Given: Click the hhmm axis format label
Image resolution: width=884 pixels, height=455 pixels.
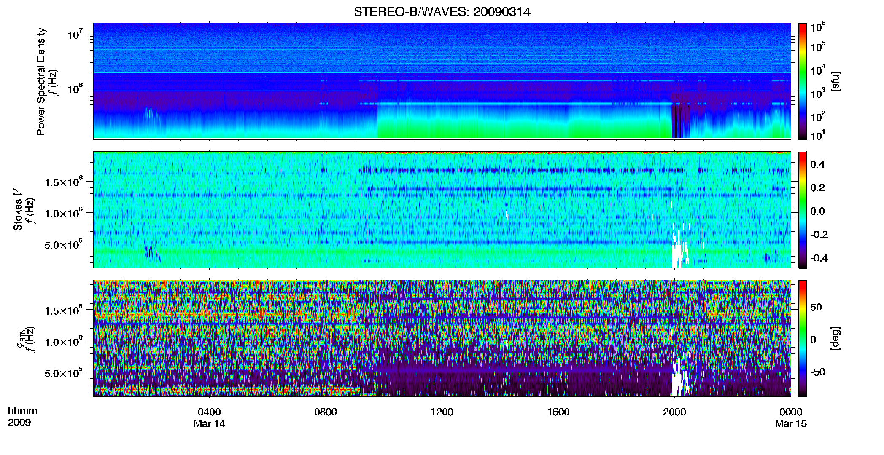Looking at the screenshot, I should coord(23,411).
